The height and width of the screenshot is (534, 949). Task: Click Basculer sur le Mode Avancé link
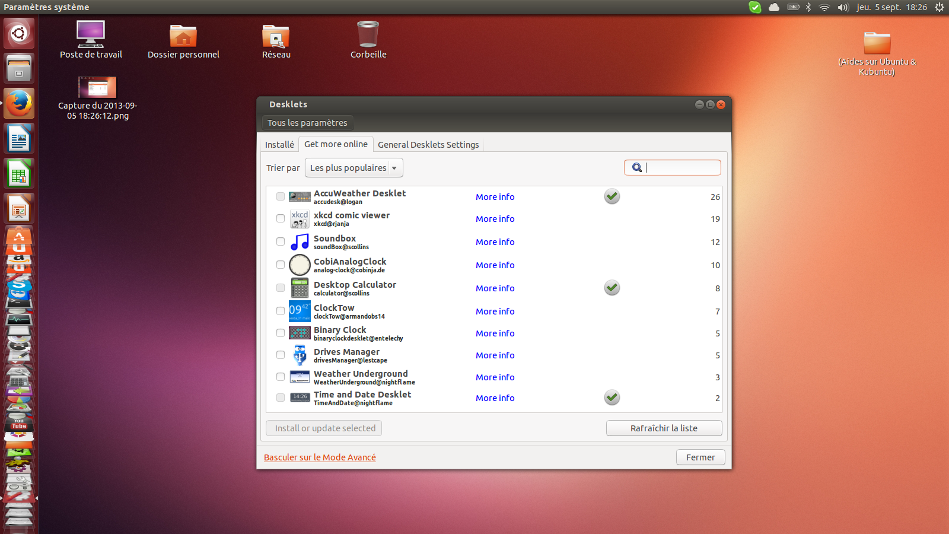click(320, 457)
